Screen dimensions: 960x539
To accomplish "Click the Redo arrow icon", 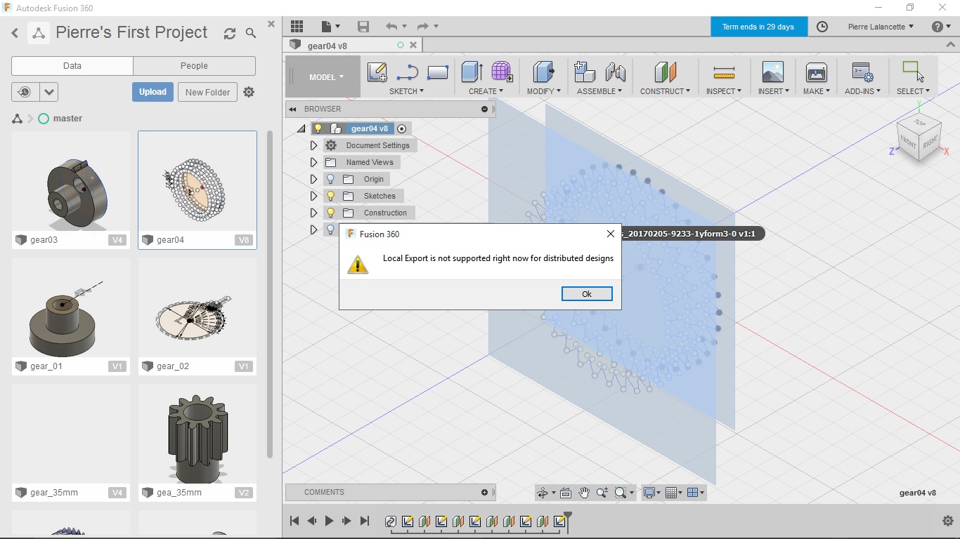I will (x=422, y=27).
